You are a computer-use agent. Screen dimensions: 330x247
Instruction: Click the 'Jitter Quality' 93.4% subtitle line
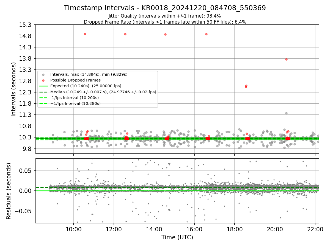click(165, 16)
